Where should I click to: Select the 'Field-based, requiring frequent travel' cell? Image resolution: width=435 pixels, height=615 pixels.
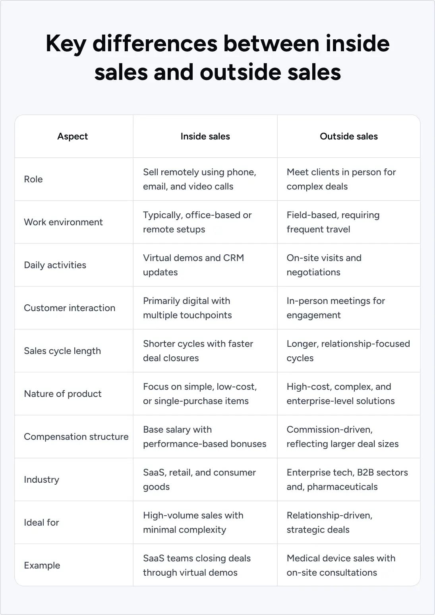coord(333,222)
